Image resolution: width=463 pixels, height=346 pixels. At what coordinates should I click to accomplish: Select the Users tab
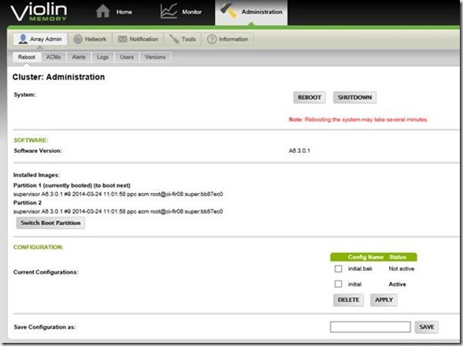click(x=127, y=57)
